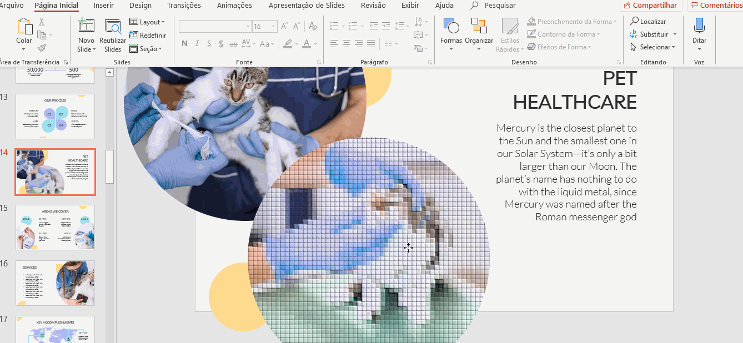Switch to the Apresentação de Slides tab
The height and width of the screenshot is (343, 743).
click(307, 6)
